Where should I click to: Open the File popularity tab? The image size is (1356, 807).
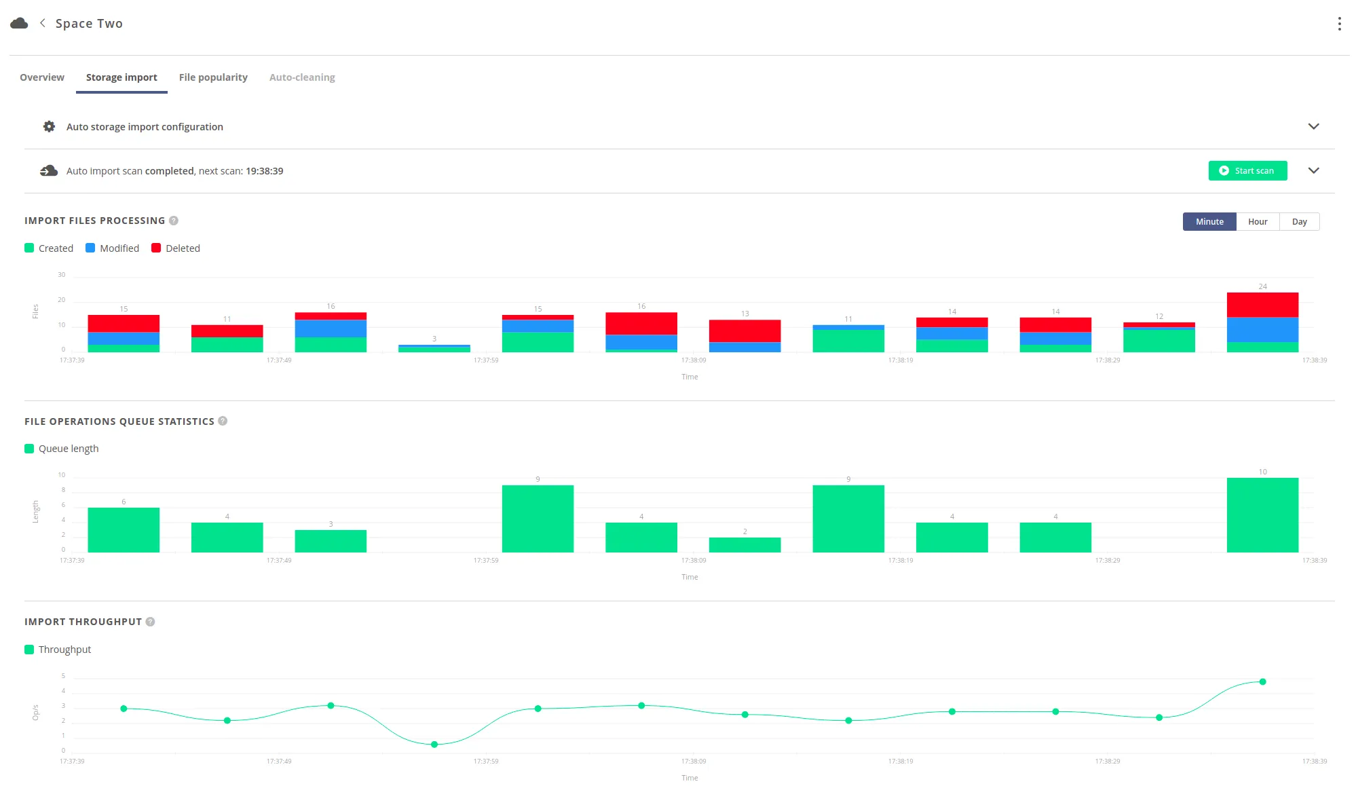click(213, 77)
